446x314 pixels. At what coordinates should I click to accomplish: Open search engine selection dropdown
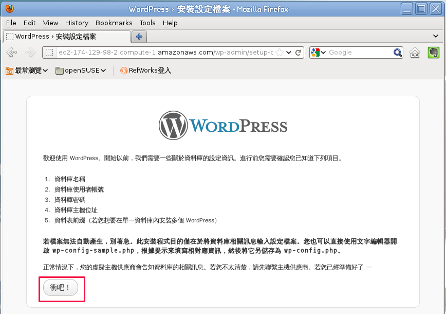click(x=323, y=53)
